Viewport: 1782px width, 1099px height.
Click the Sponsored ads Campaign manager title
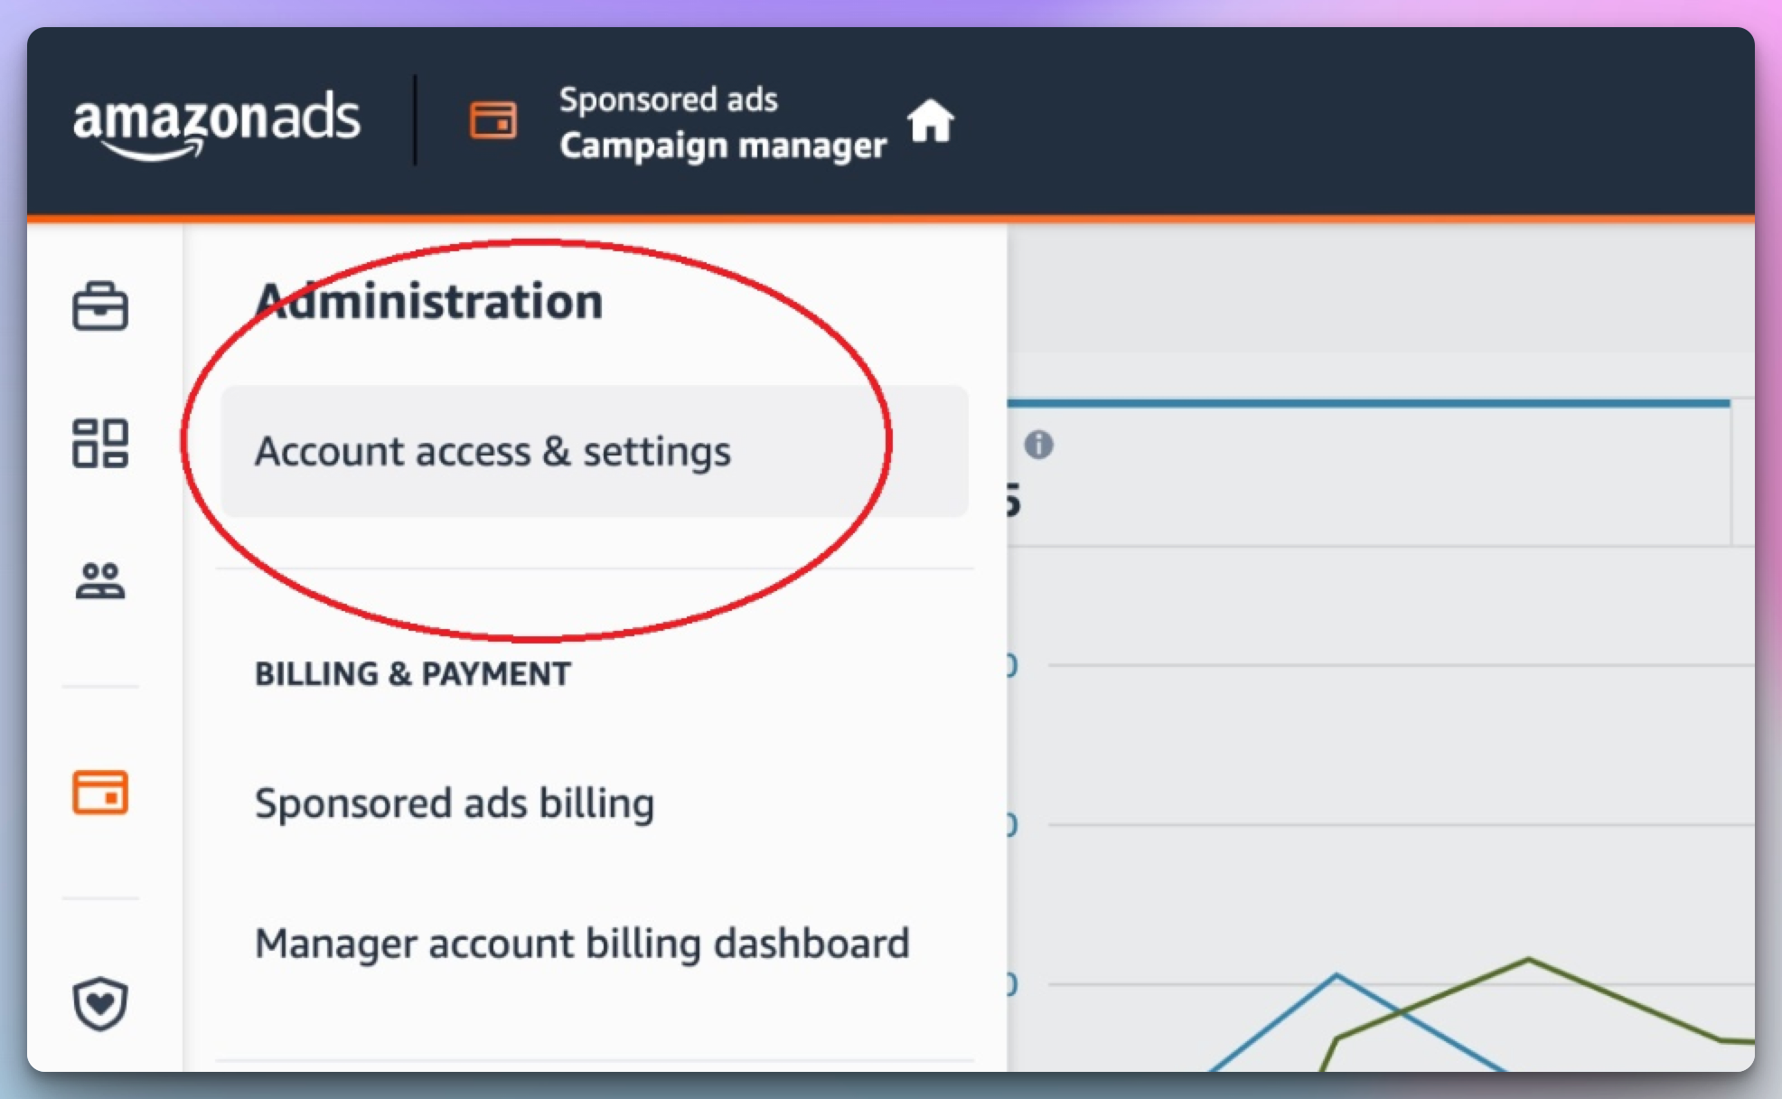723,122
